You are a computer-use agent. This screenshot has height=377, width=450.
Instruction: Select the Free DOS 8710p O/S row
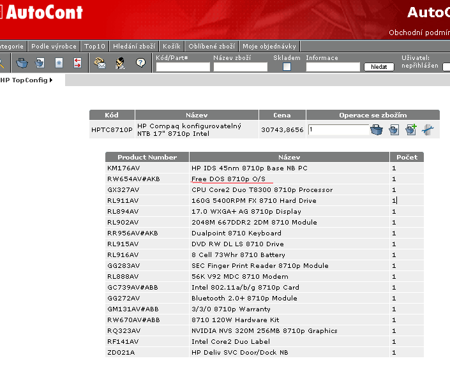[x=264, y=179]
